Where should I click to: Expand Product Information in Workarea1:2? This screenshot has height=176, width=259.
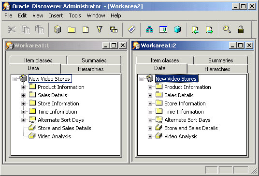tap(150, 87)
